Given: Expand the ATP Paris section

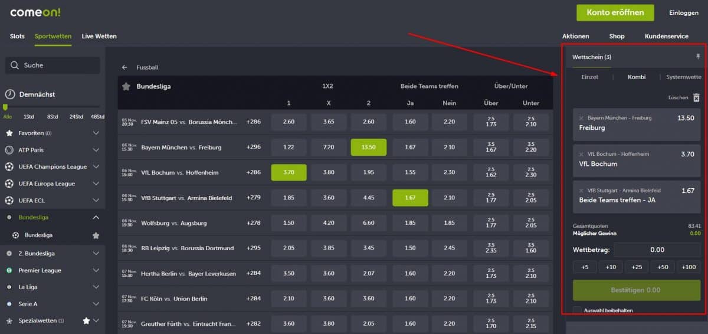Looking at the screenshot, I should 96,150.
